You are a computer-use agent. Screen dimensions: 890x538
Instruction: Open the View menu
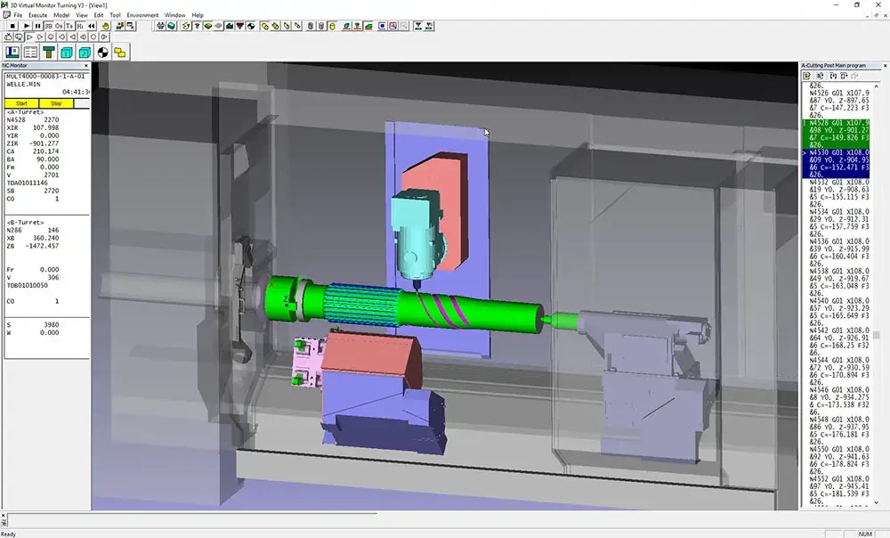click(82, 15)
